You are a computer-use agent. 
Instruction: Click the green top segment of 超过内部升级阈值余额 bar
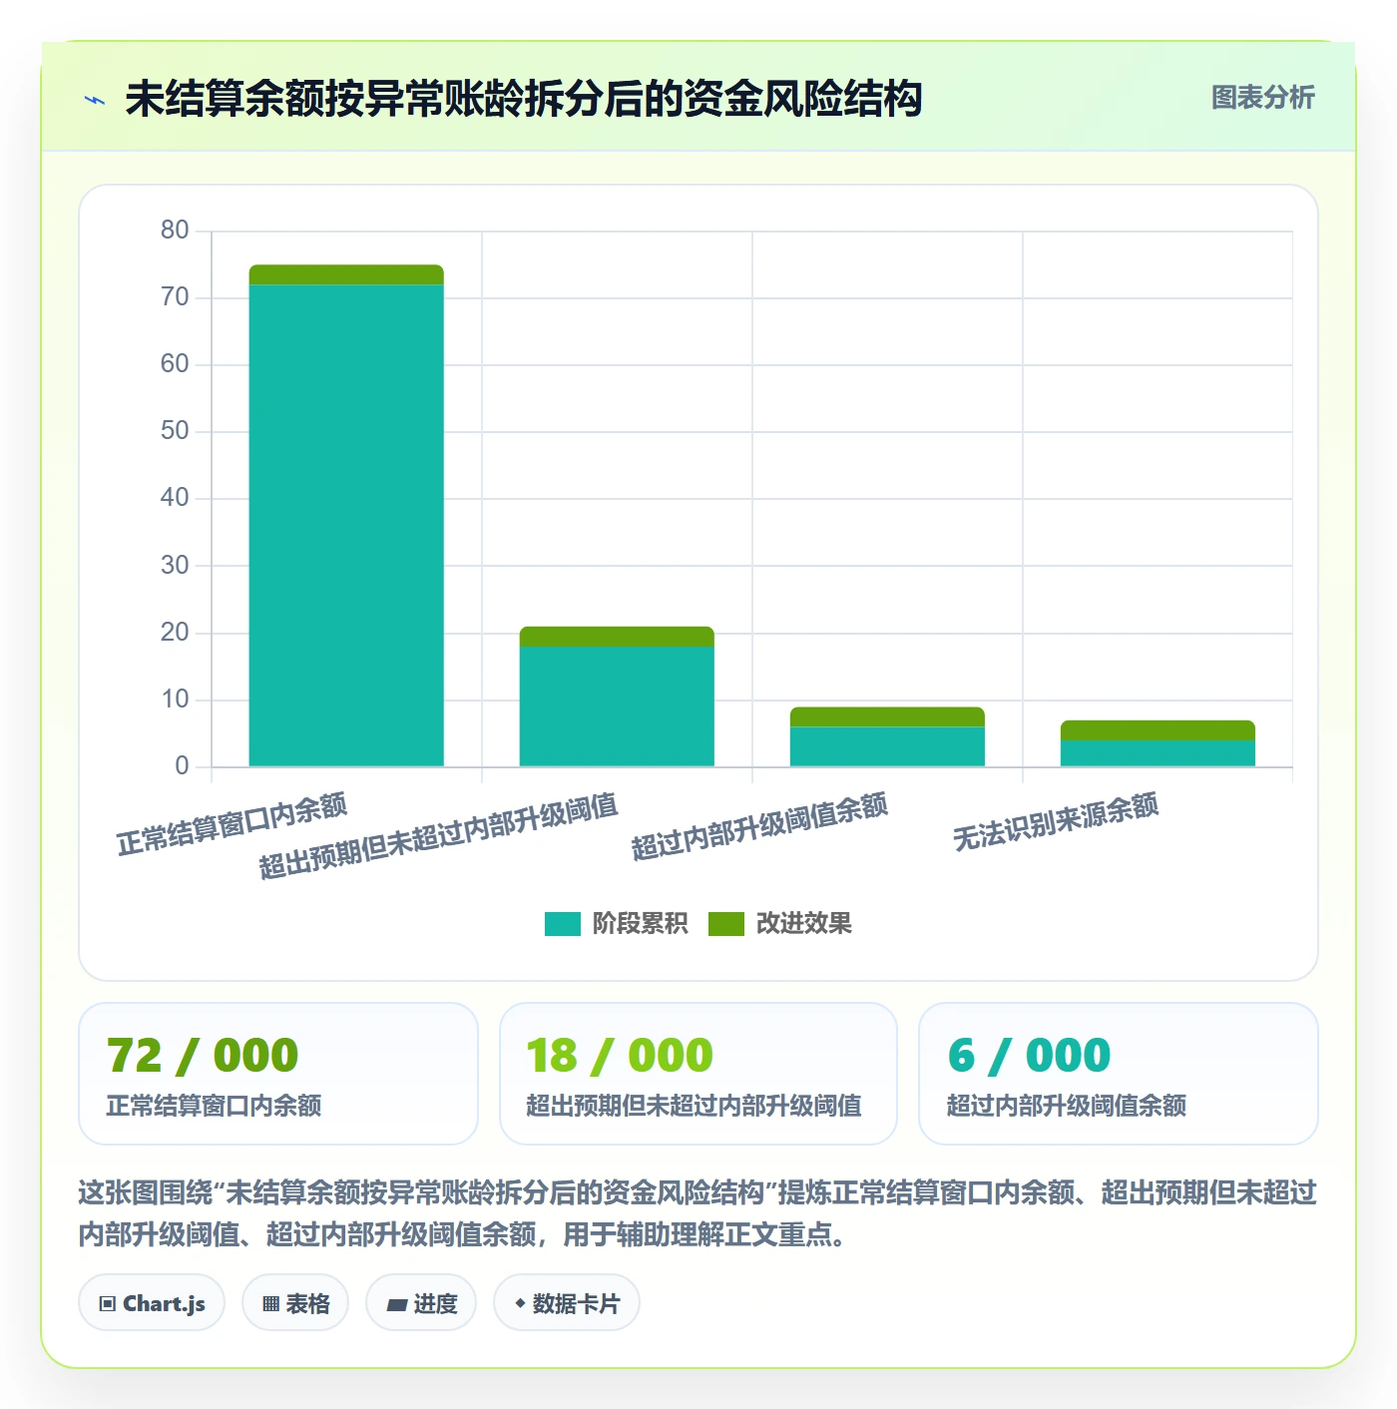pyautogui.click(x=887, y=717)
